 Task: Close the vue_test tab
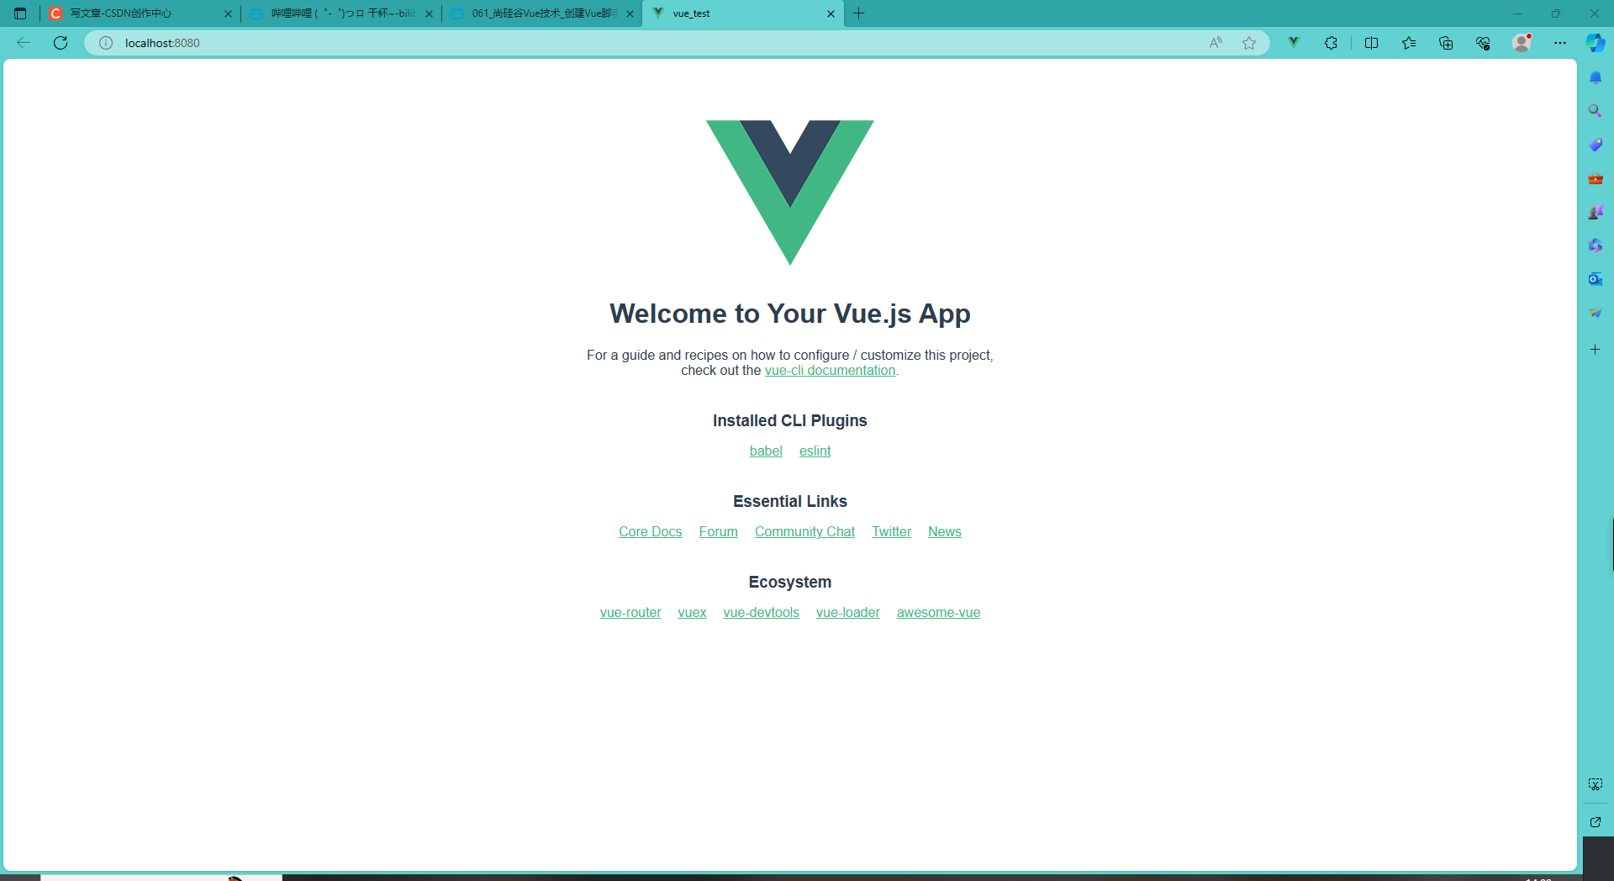tap(831, 13)
